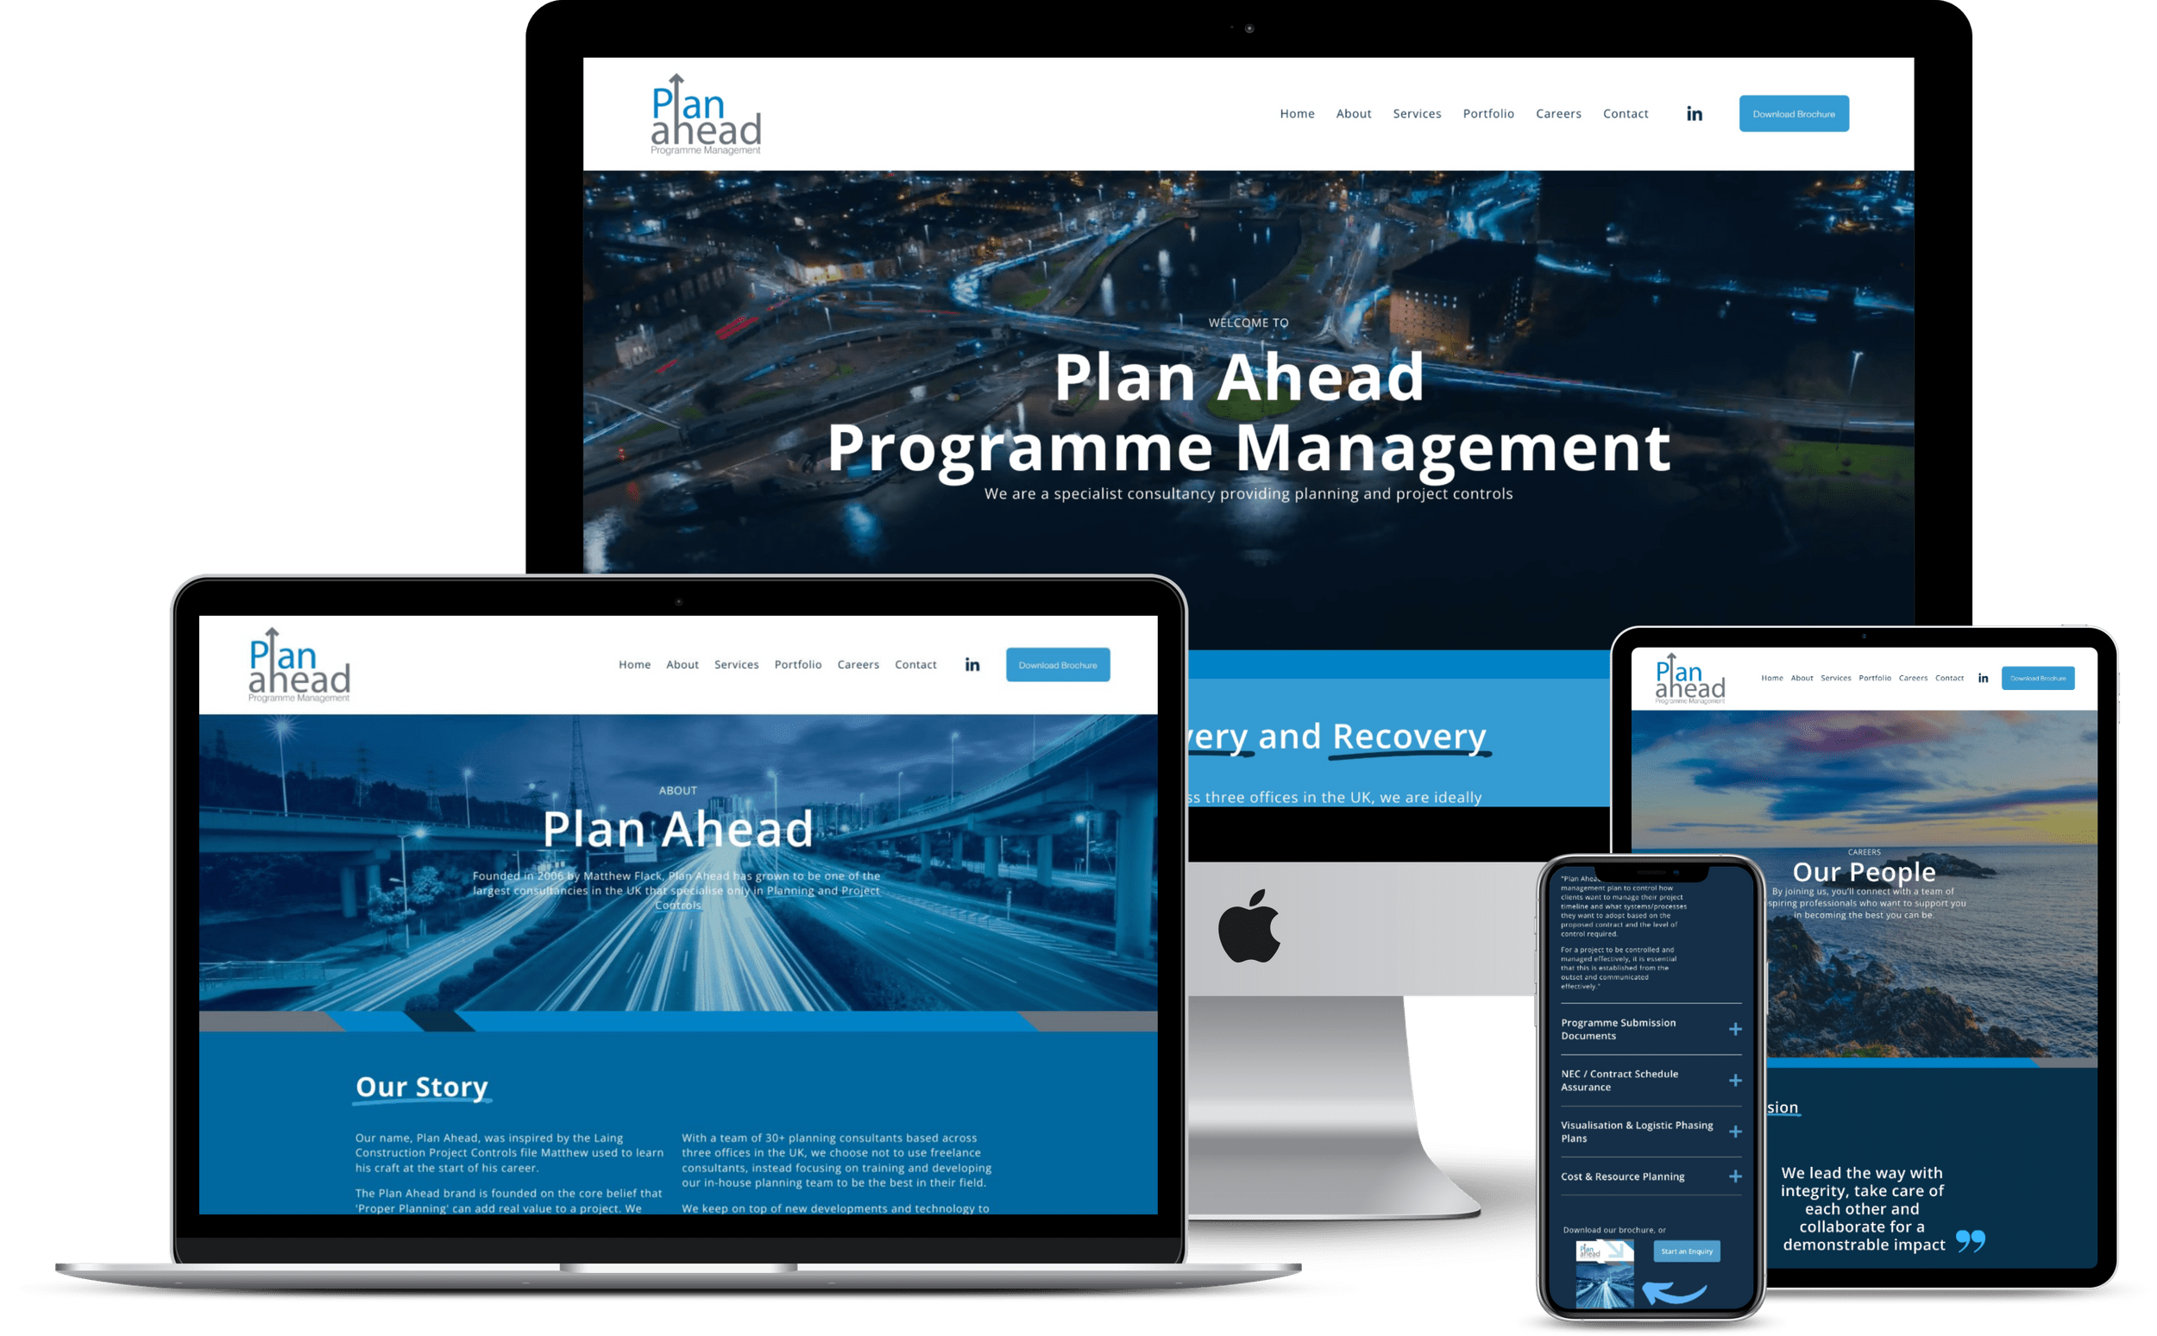This screenshot has width=2157, height=1336.
Task: Click the Download Brochure button on laptop
Action: tap(1057, 666)
